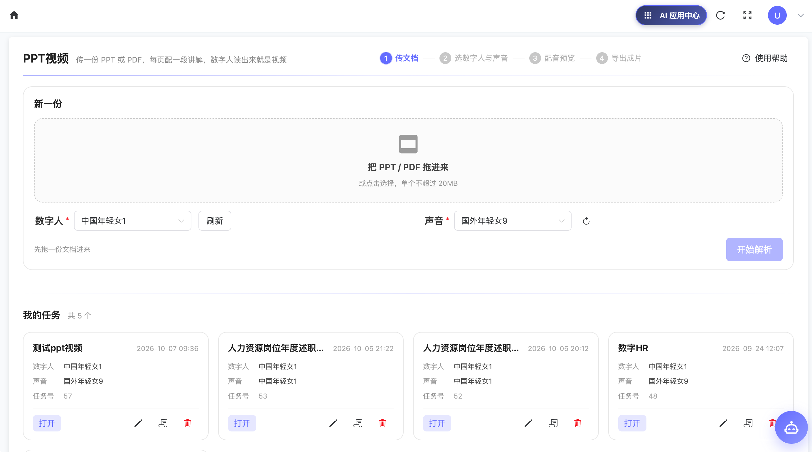Toggle fullscreen mode icon

747,15
